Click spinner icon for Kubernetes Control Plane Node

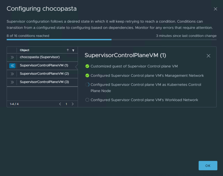pyautogui.click(x=87, y=85)
